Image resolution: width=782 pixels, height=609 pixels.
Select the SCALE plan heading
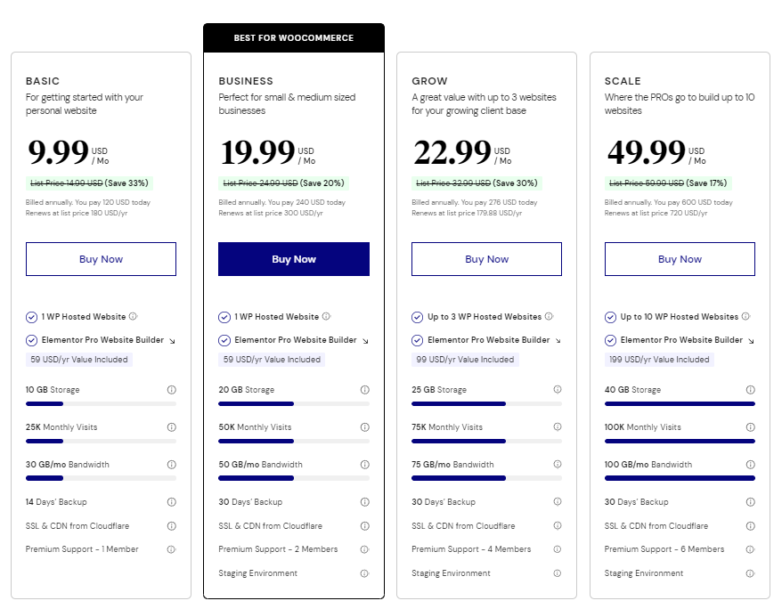[623, 81]
